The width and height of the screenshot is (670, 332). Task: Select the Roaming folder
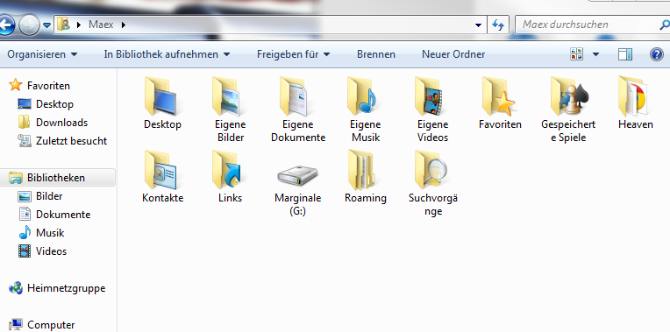(x=366, y=177)
